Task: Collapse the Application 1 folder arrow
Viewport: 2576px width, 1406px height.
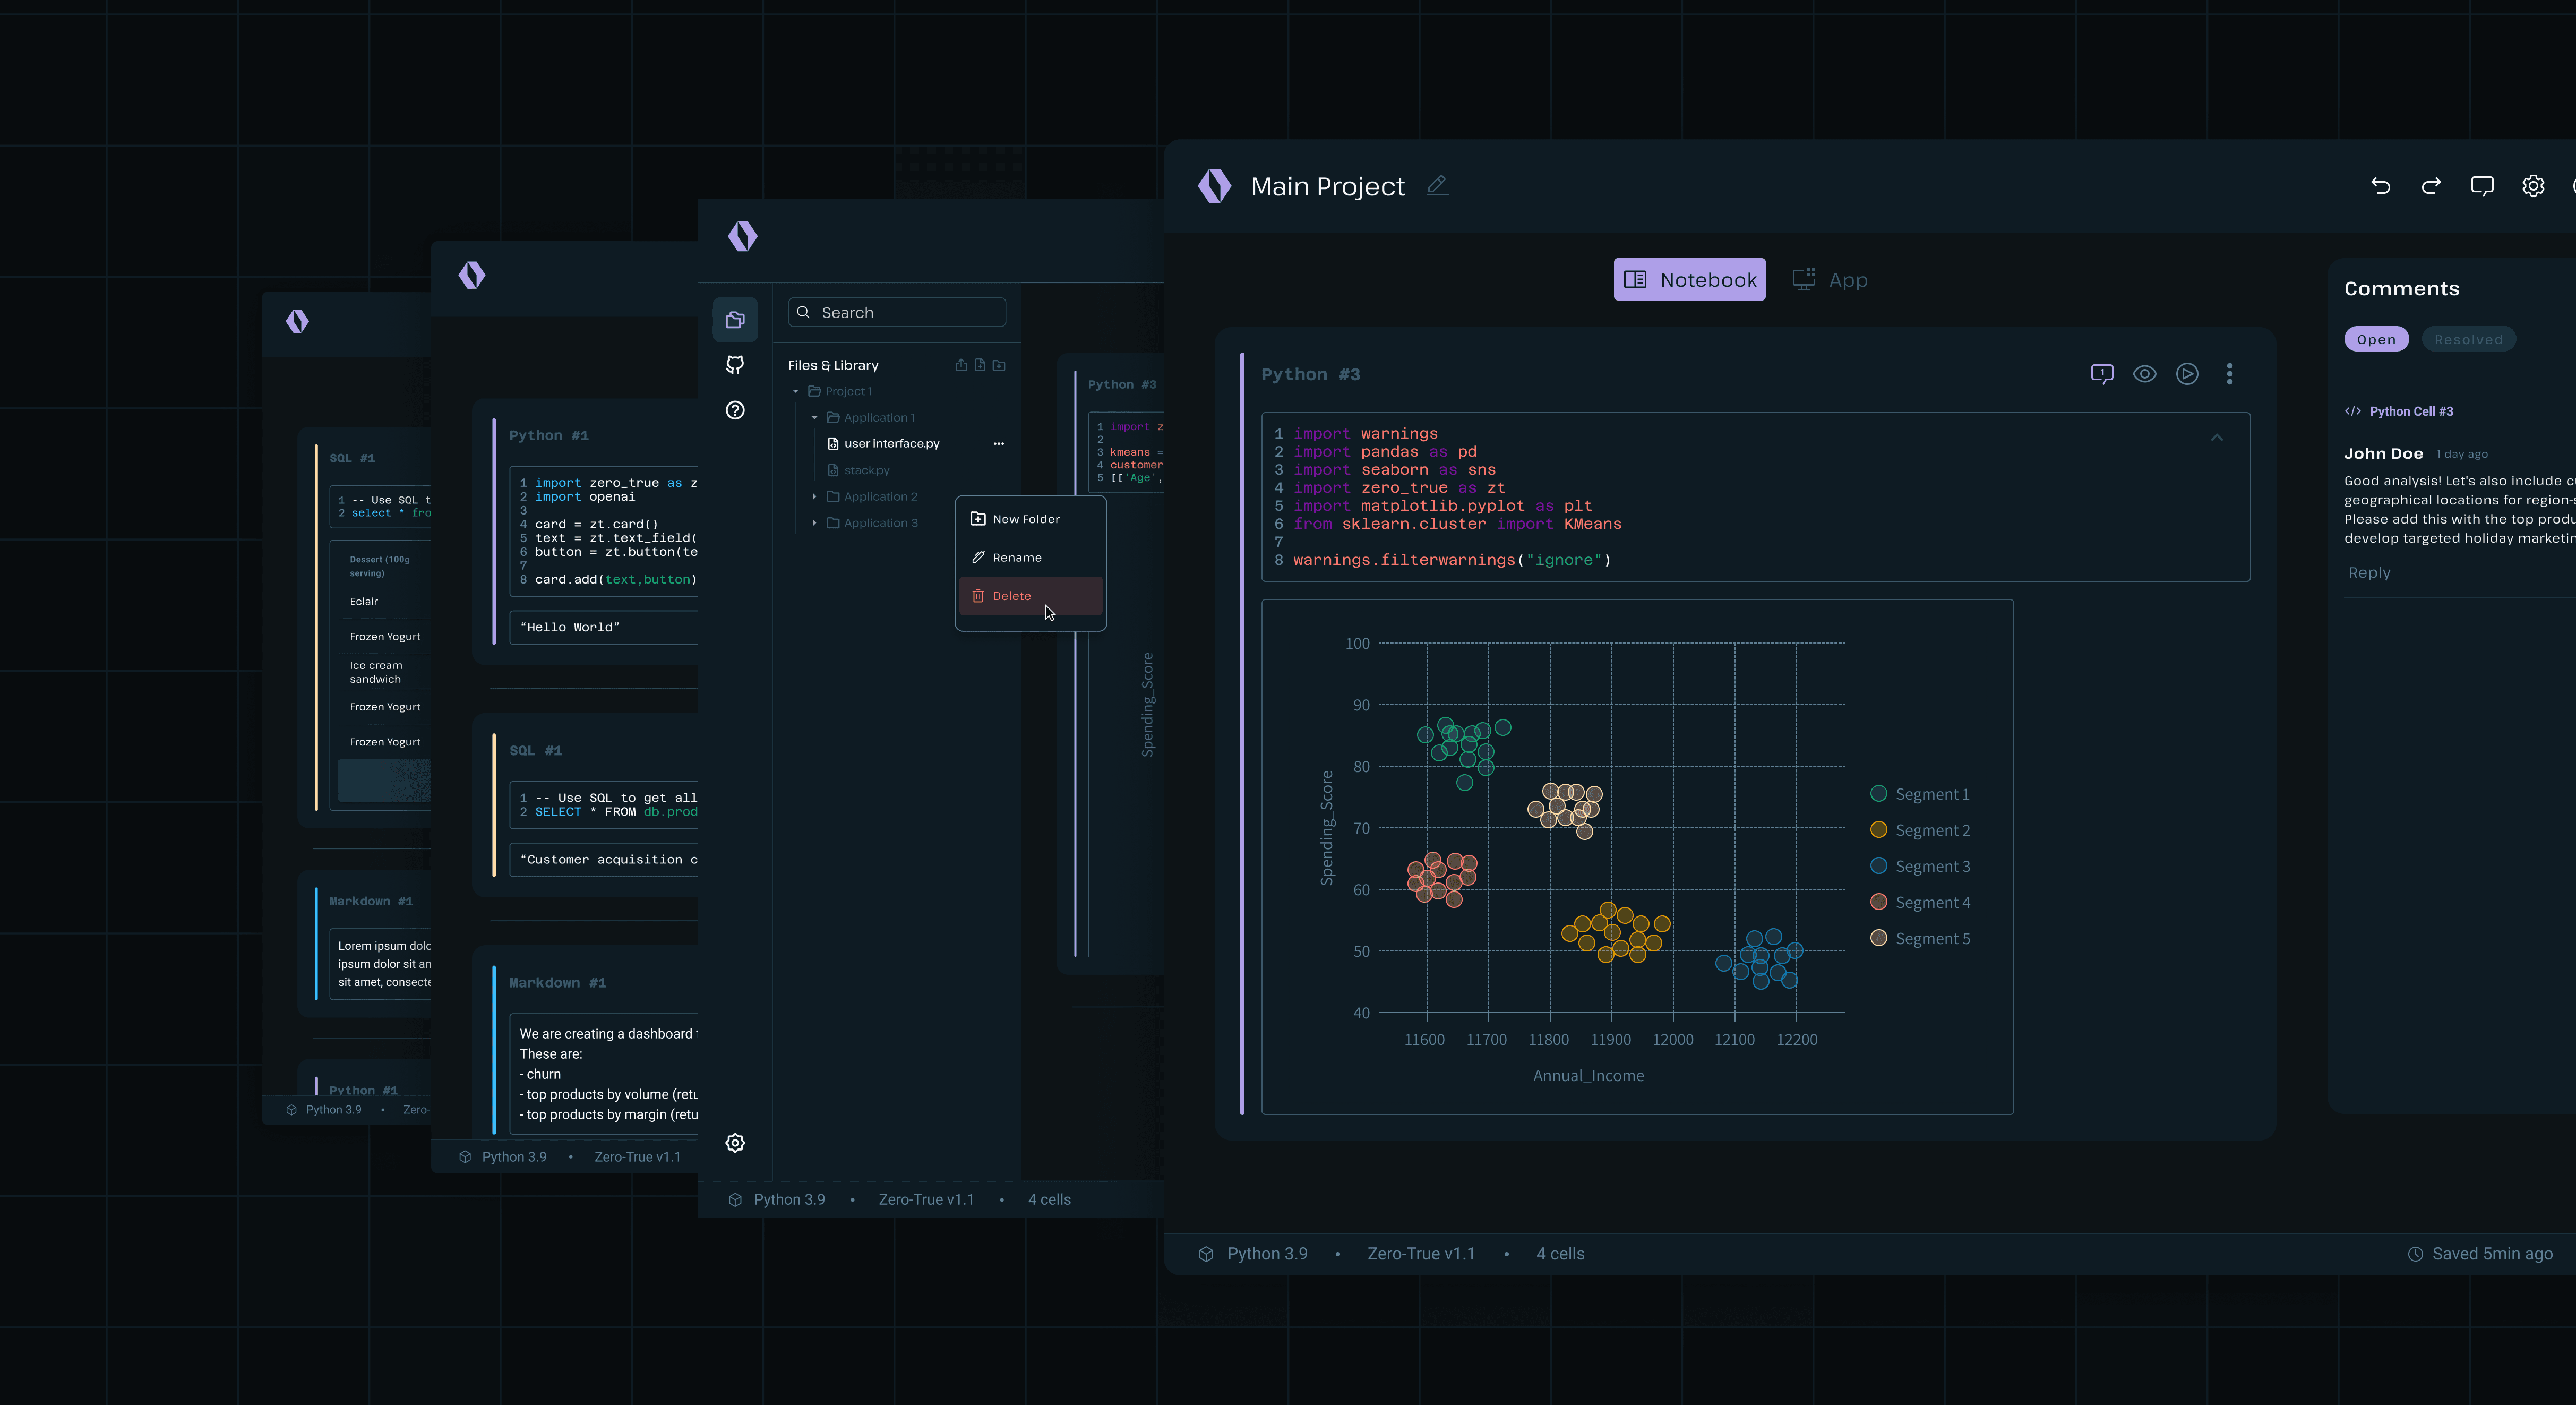Action: click(x=814, y=417)
